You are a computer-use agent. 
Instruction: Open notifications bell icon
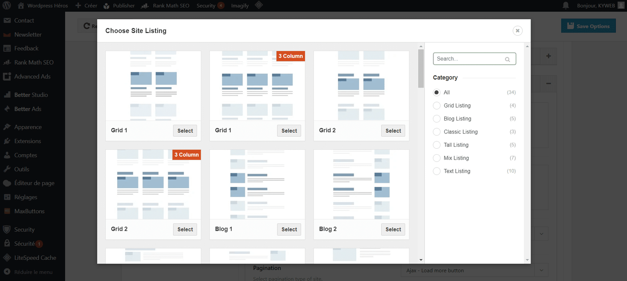[565, 5]
